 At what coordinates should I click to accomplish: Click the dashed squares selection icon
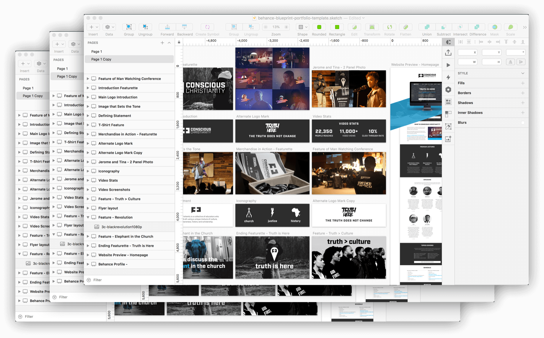click(x=448, y=114)
